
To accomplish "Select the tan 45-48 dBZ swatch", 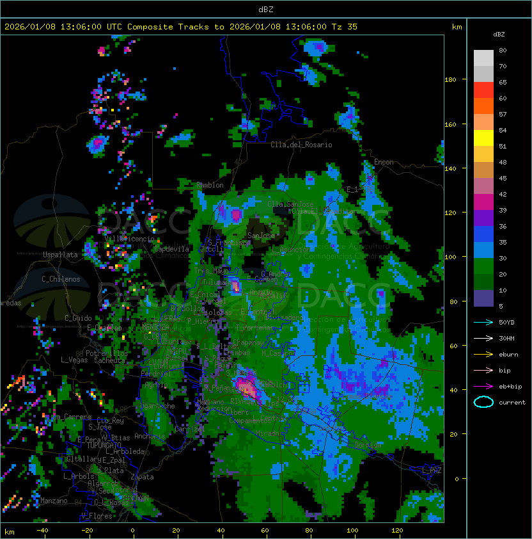I will coord(483,170).
